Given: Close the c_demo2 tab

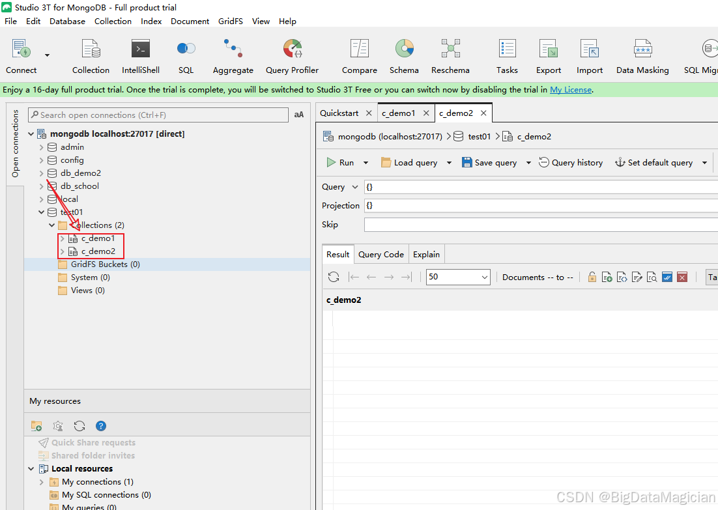Looking at the screenshot, I should (483, 113).
